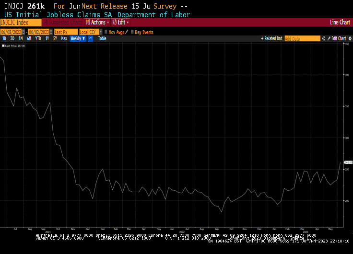This screenshot has height=254, width=353.
Task: Click the 450 y-axis label
Action: (x=347, y=44)
